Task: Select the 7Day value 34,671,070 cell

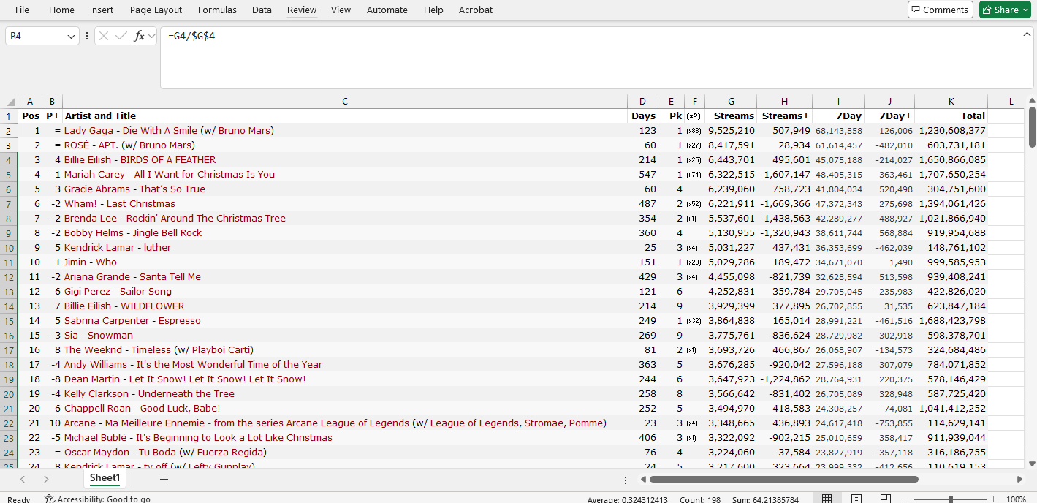Action: click(838, 262)
